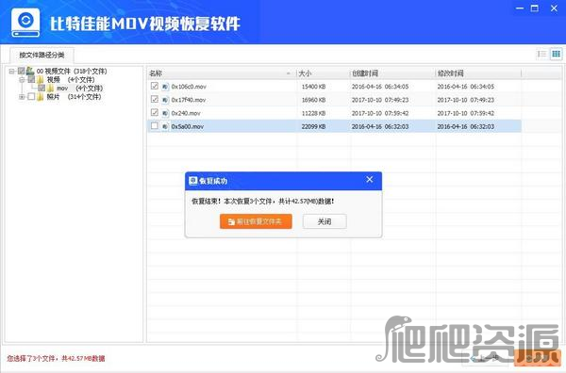Image resolution: width=566 pixels, height=373 pixels.
Task: Click the 大小 column header
Action: pos(323,73)
